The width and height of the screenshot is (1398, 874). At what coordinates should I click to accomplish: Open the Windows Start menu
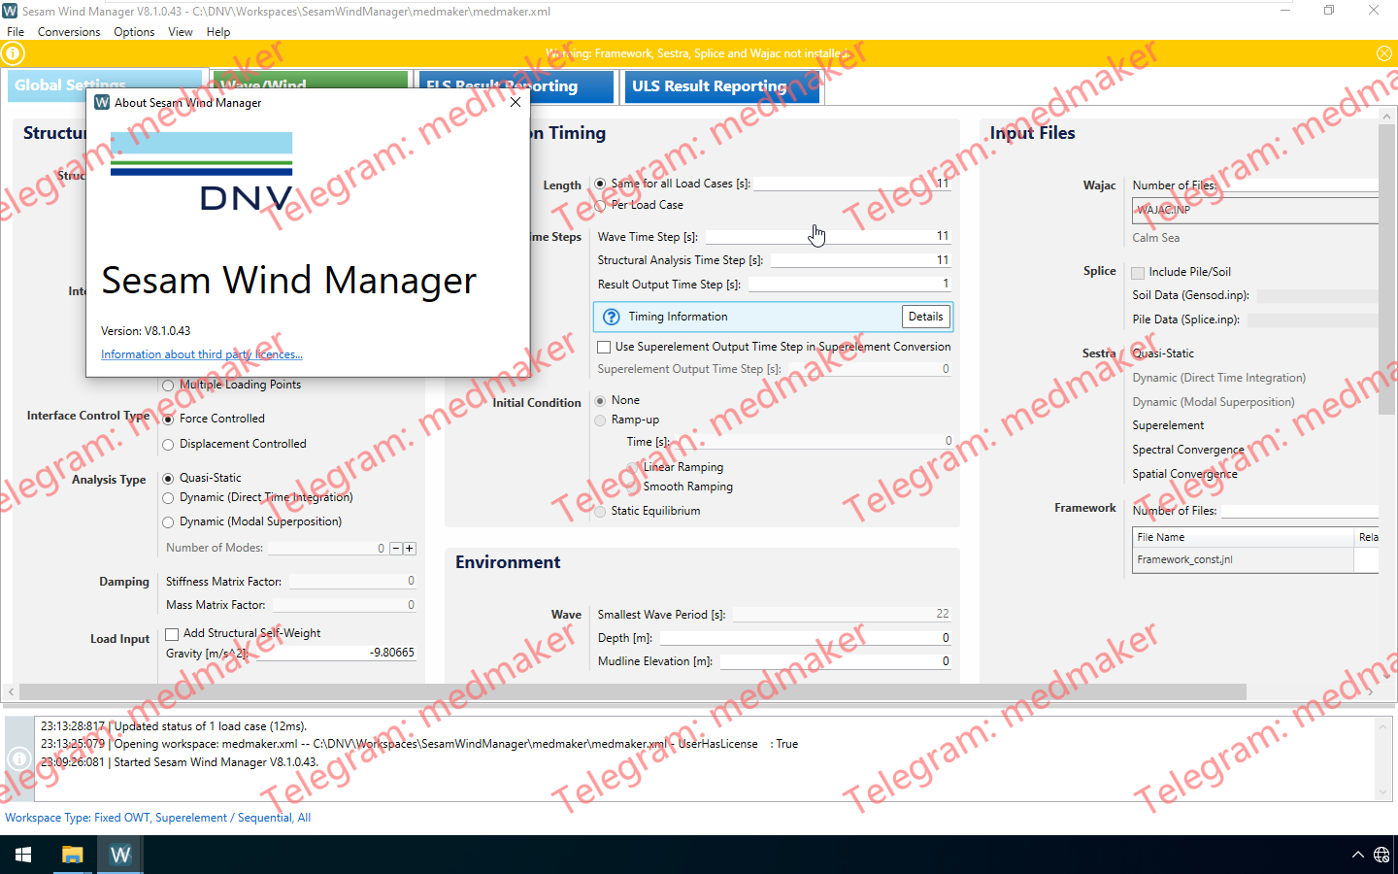(x=23, y=855)
